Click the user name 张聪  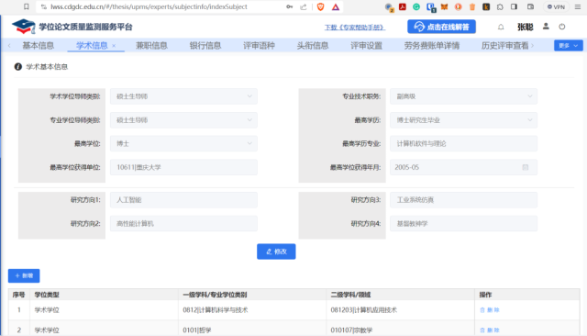[526, 27]
